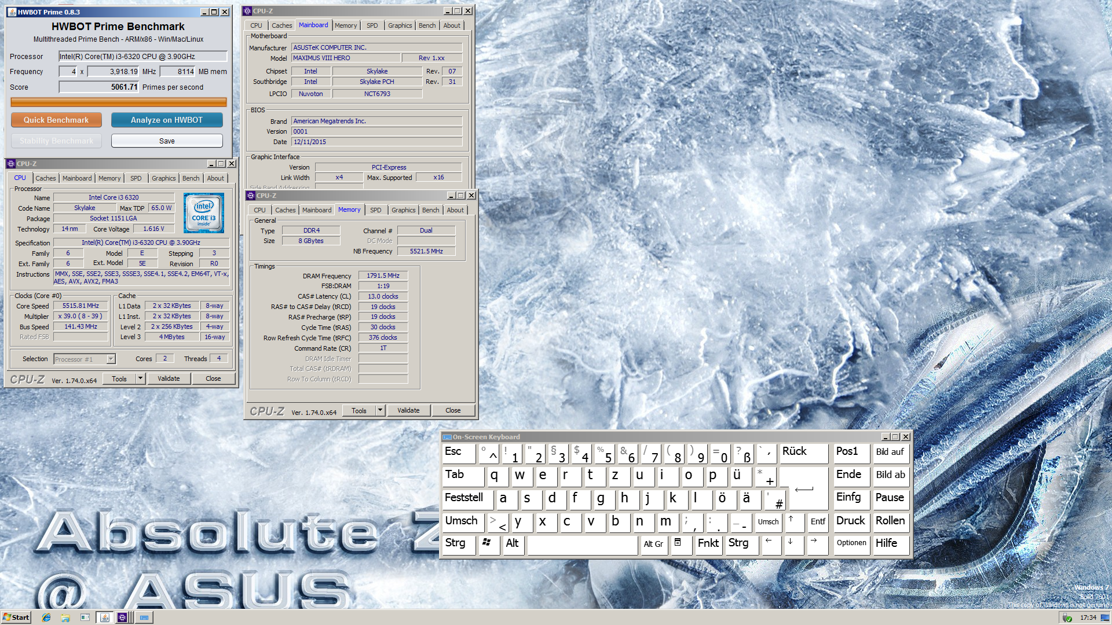Click Tools button in CPU-Z CPU window

click(x=119, y=378)
